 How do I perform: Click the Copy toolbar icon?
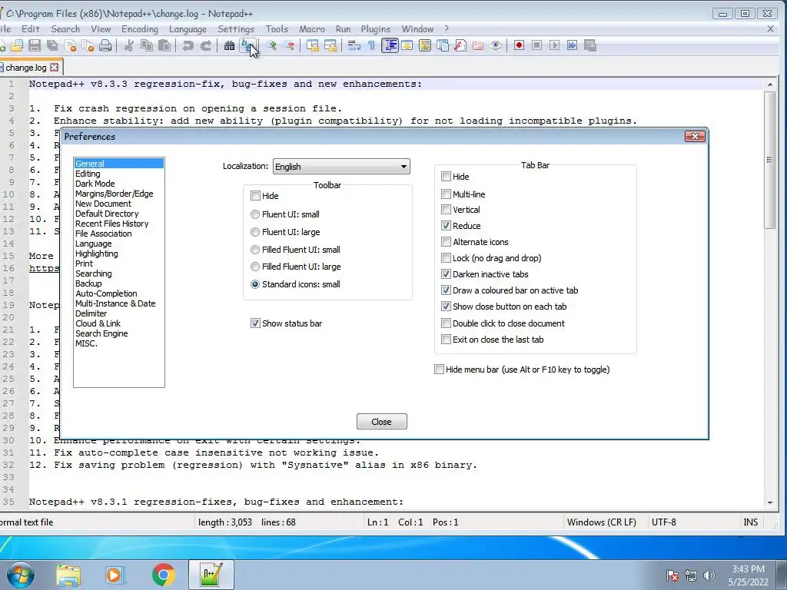click(x=147, y=45)
